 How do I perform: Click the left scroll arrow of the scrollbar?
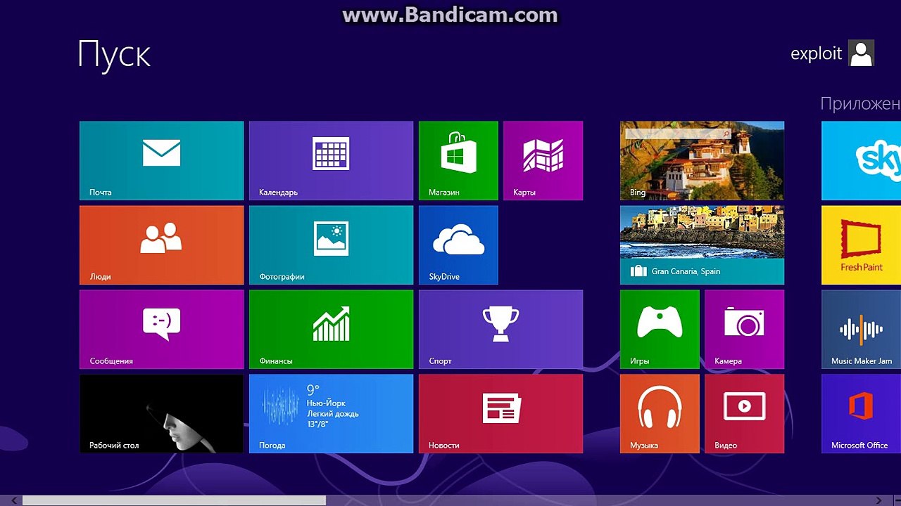13,500
